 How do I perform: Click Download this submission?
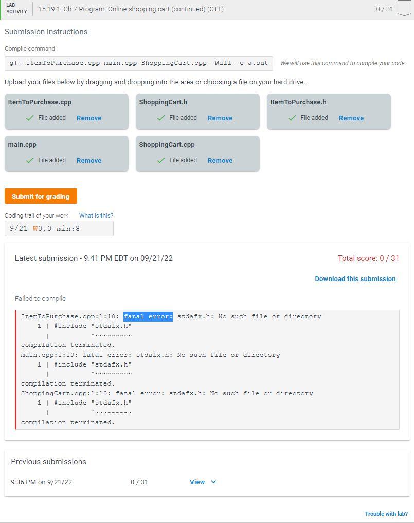click(355, 278)
